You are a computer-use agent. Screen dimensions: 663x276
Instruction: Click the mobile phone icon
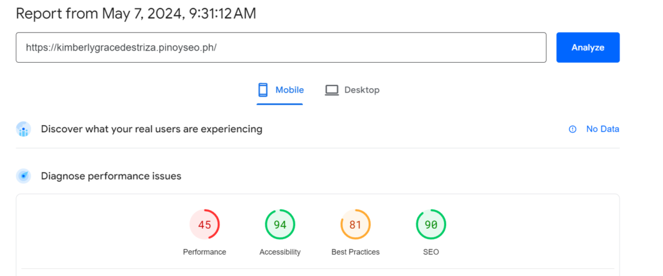coord(263,90)
